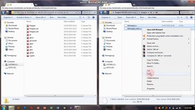Select glaux header file icon
Screen dimensions: 195x110
(28, 38)
